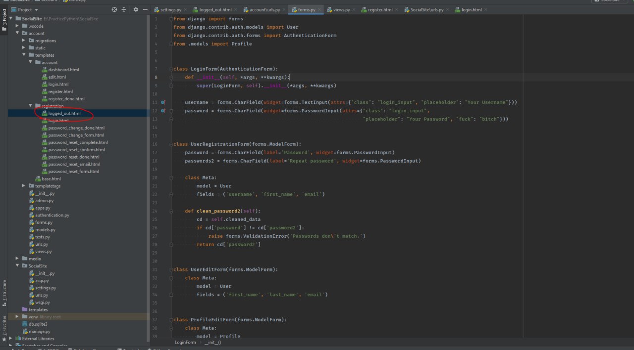Click the clean_password2 method name
Image resolution: width=634 pixels, height=350 pixels.
point(218,211)
